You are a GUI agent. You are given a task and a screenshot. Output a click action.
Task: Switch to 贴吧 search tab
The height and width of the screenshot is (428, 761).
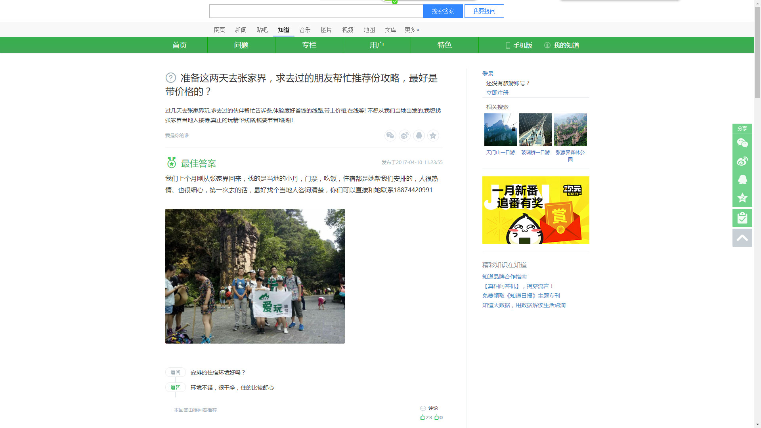tap(262, 30)
